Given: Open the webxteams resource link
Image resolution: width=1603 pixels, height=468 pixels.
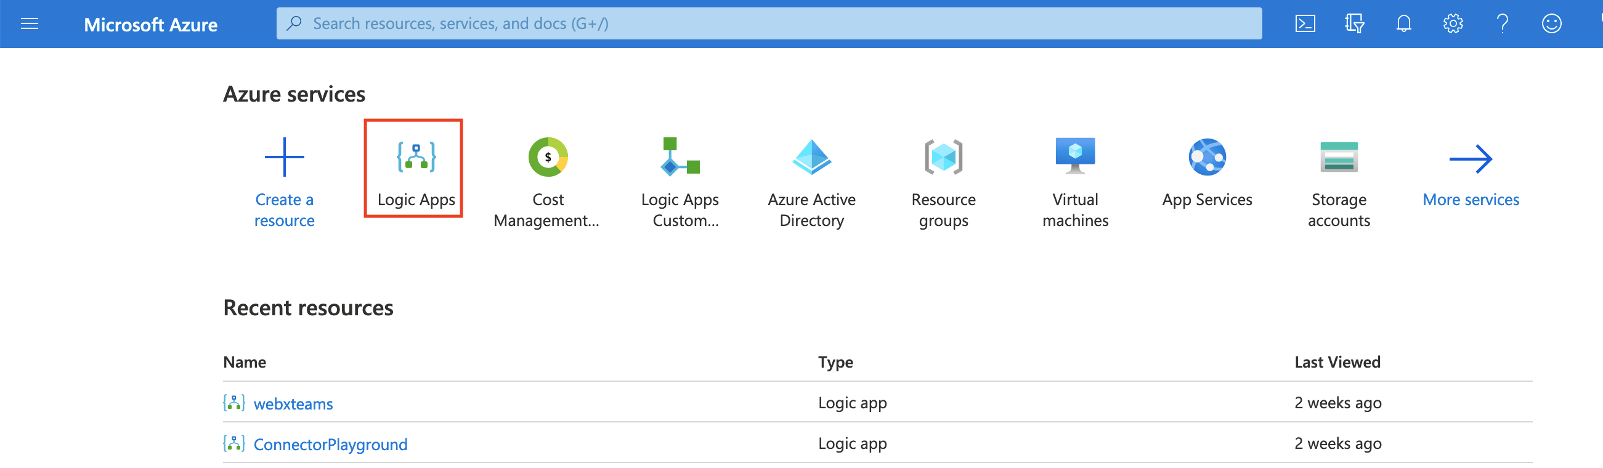Looking at the screenshot, I should point(293,404).
